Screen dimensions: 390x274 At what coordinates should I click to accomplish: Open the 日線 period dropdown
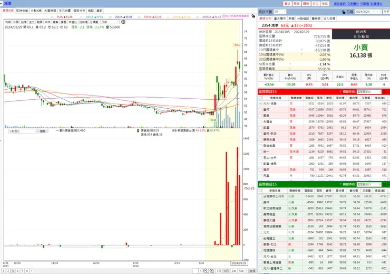(110, 22)
